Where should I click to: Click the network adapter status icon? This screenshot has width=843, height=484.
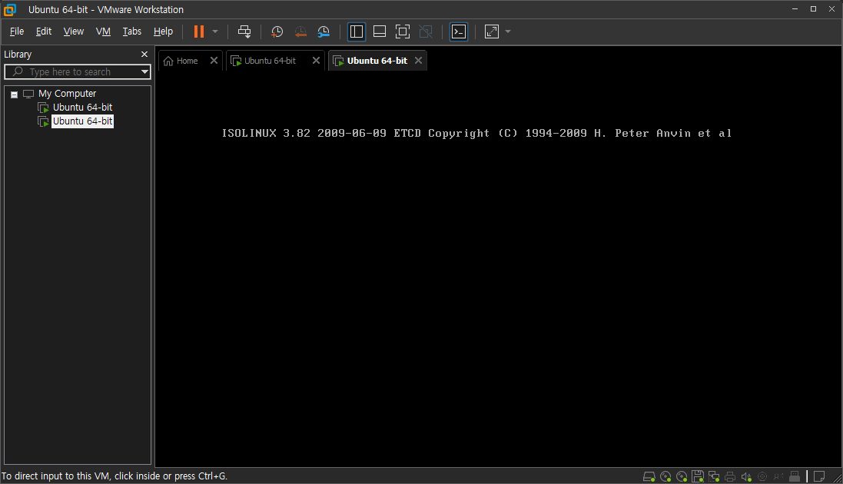coord(714,476)
